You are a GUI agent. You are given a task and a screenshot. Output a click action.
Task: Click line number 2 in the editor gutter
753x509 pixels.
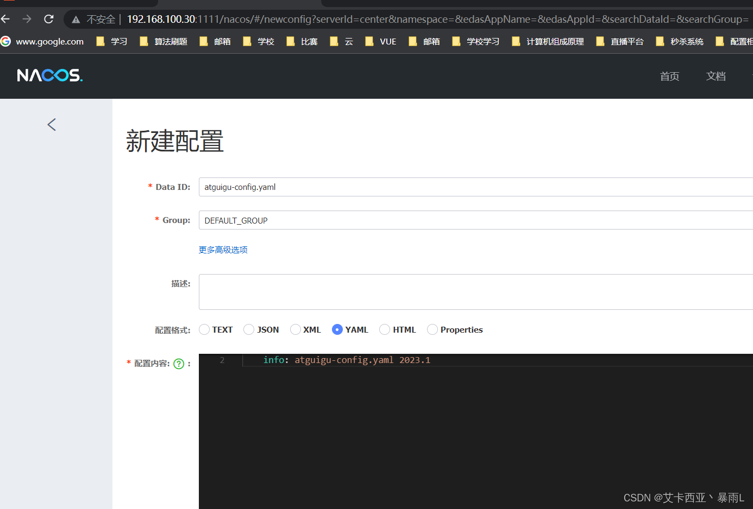pos(222,360)
